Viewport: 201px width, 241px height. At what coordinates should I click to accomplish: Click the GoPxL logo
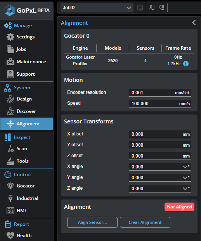[27, 10]
